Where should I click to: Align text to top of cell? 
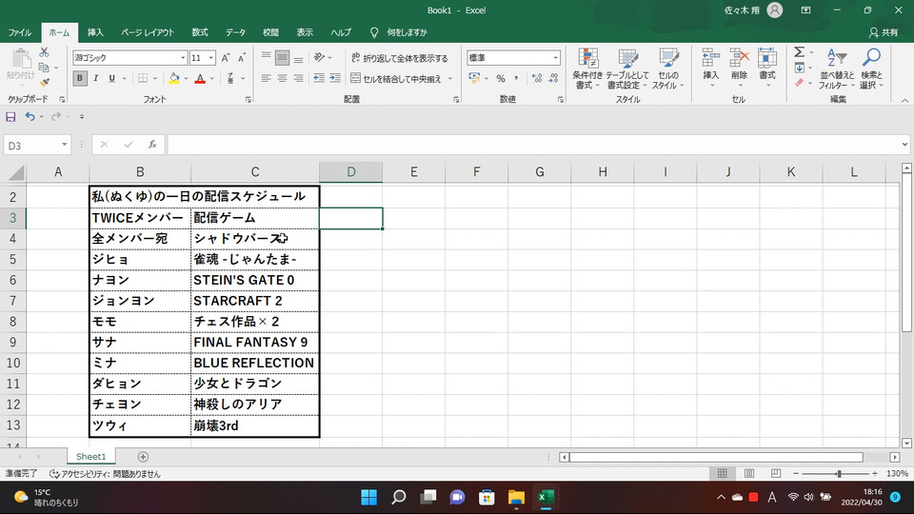(267, 57)
